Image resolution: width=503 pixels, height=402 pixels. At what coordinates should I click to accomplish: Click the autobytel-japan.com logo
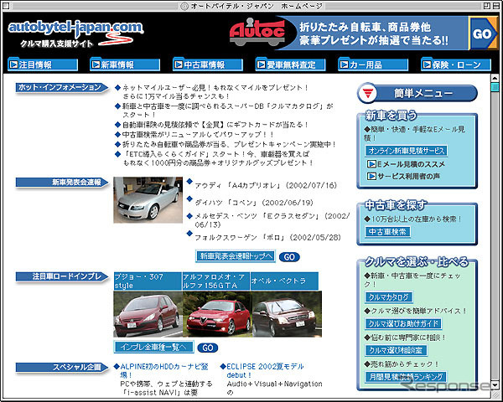75,33
